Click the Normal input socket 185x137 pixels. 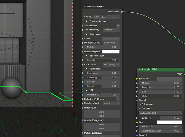pos(137,100)
